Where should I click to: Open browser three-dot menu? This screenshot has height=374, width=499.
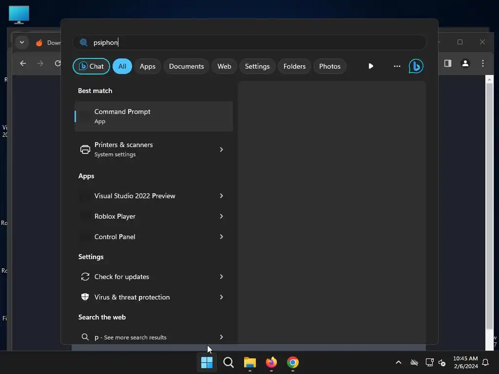tap(483, 63)
